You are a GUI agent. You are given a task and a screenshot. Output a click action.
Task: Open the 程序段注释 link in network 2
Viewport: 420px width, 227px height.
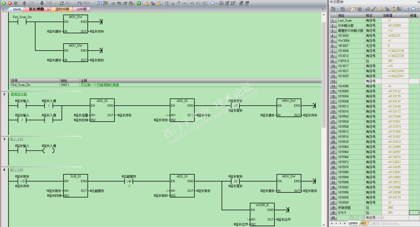tap(19, 94)
